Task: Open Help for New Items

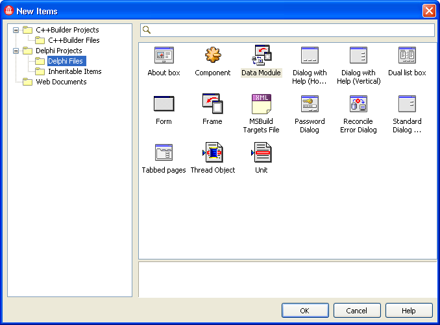Action: [x=409, y=311]
